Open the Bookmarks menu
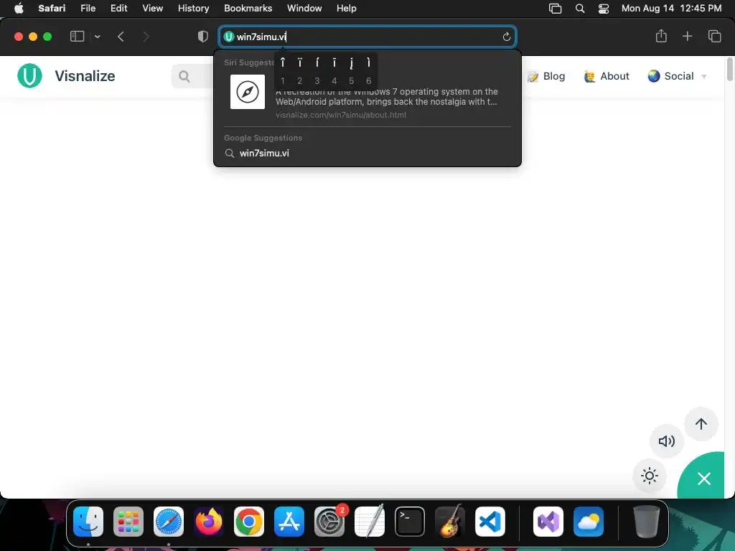Viewport: 735px width, 551px height. tap(248, 9)
